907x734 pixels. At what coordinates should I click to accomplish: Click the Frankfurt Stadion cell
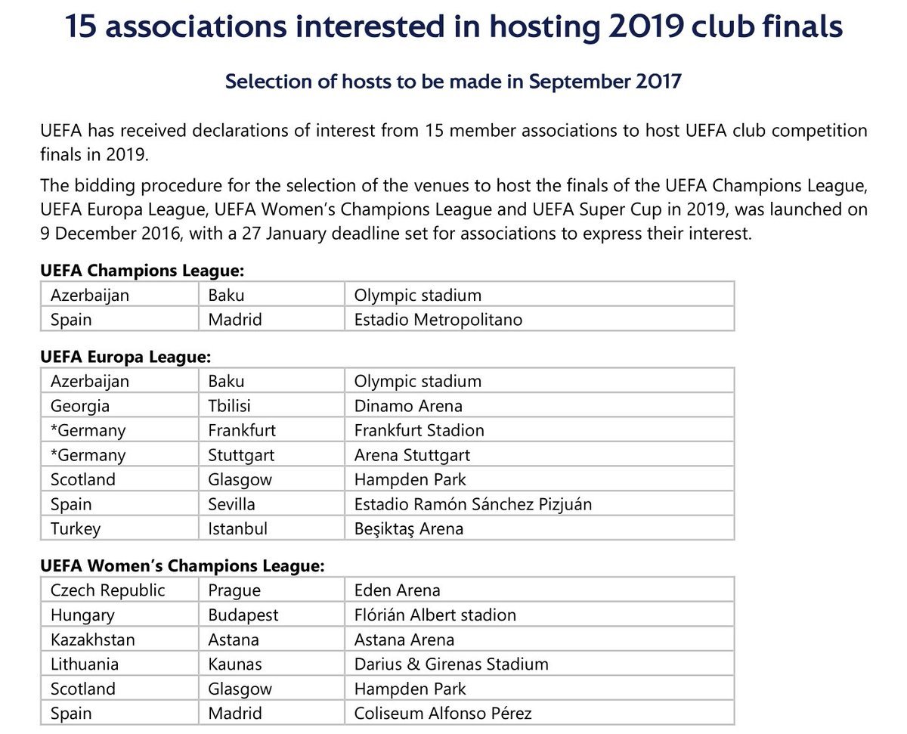pos(540,430)
